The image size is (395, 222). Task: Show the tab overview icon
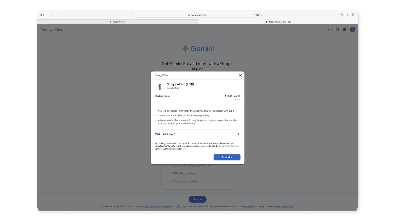354,15
